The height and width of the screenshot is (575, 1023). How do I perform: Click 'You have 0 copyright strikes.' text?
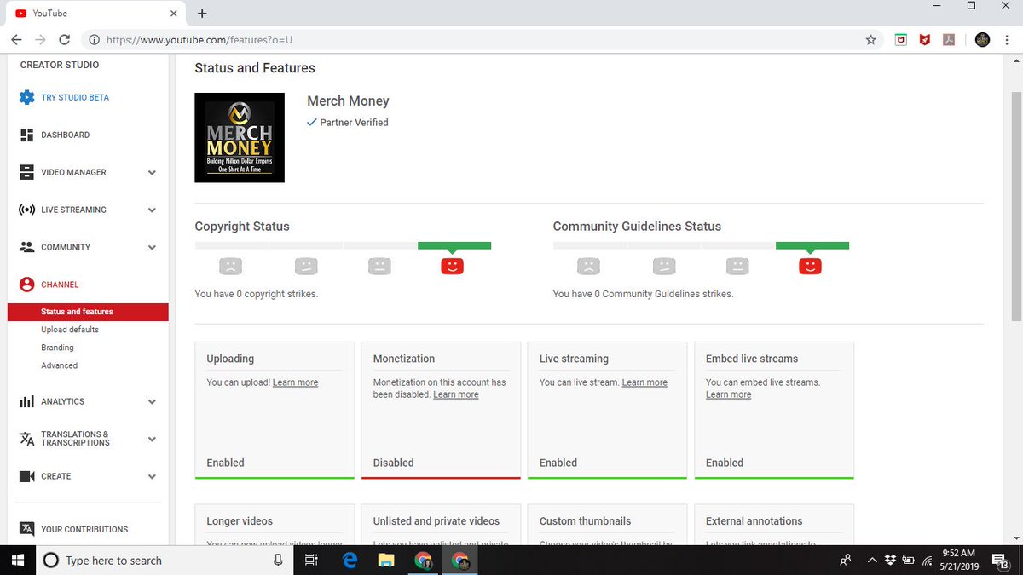257,294
